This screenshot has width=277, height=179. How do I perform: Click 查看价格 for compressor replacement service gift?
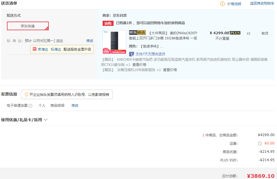[x=170, y=70]
